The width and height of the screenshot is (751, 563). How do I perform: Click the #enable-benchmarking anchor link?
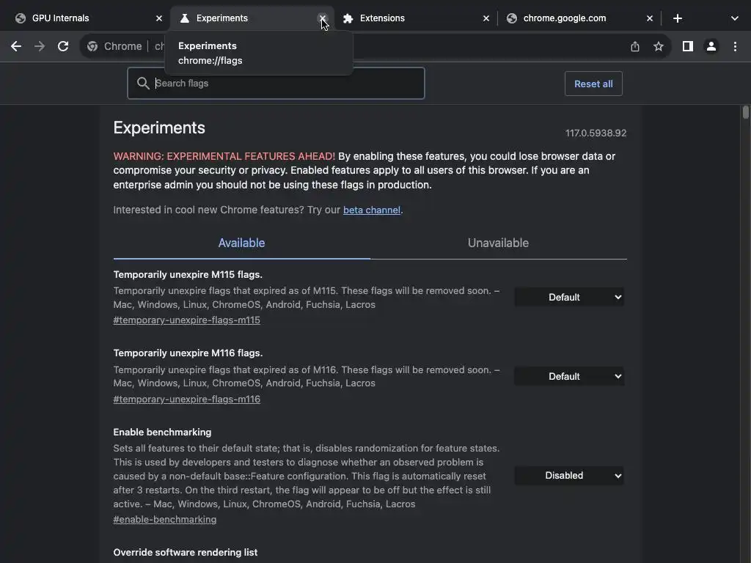click(x=165, y=520)
